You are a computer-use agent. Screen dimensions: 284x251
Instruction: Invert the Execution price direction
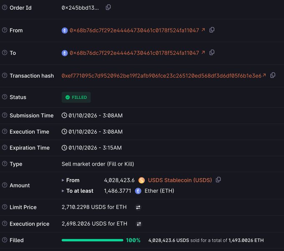point(139,224)
